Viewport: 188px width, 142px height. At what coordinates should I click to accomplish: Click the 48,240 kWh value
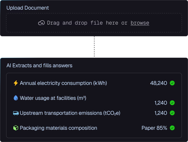pos(159,83)
